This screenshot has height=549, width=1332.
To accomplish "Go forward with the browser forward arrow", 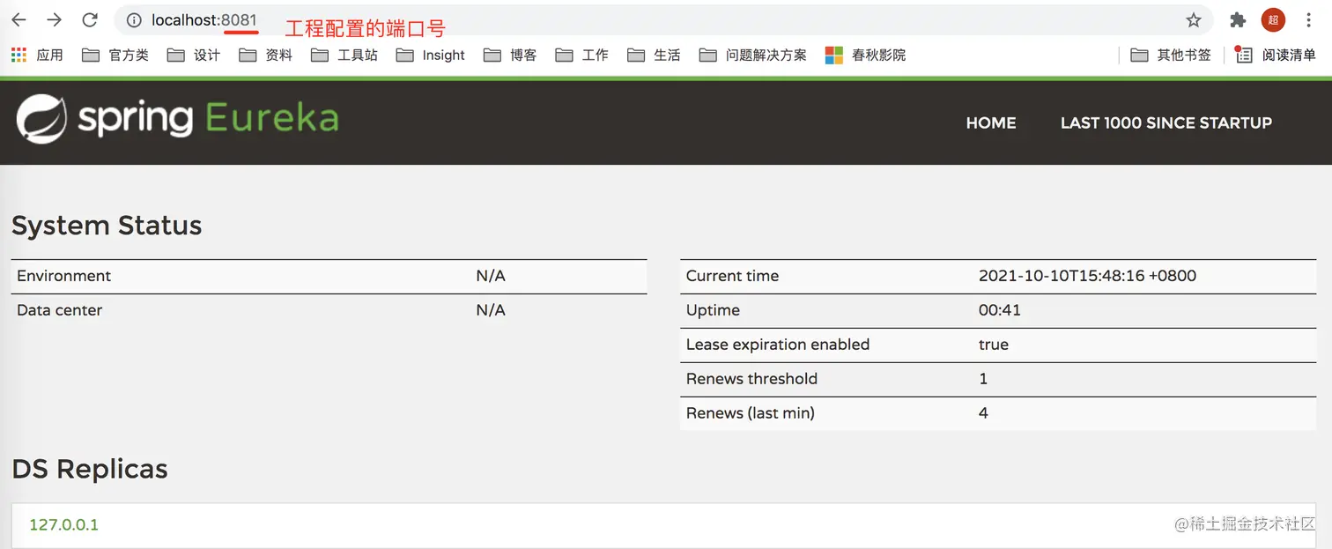I will click(54, 19).
